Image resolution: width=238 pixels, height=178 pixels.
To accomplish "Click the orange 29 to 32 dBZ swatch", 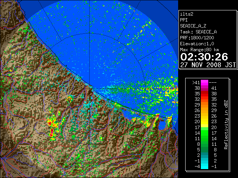I will click(x=205, y=105).
